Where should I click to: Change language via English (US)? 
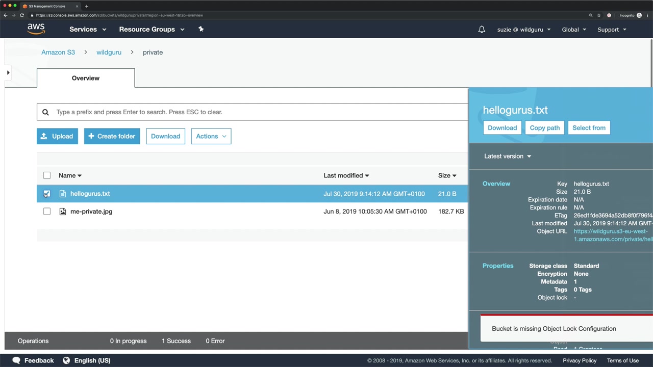tap(92, 360)
